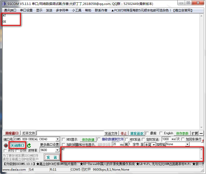This screenshot has height=174, width=206.
Task: Click the red record indicator icon
Action: click(6, 145)
